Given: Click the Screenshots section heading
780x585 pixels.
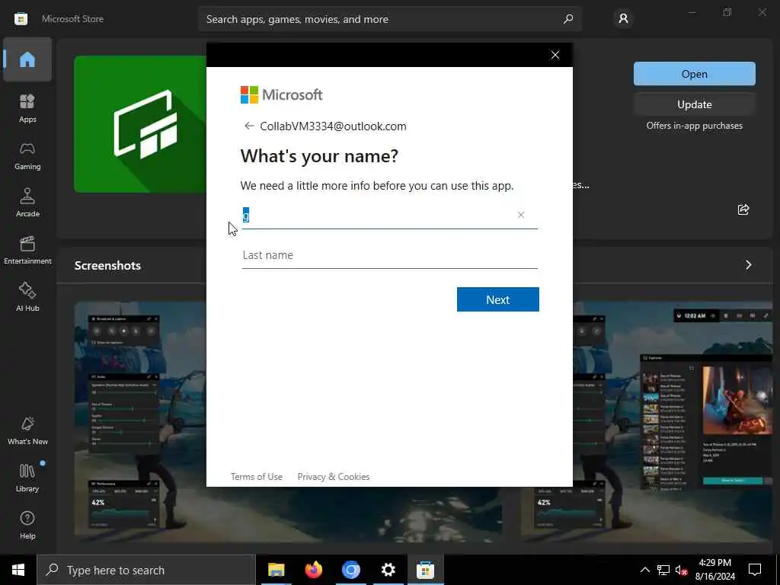Looking at the screenshot, I should pyautogui.click(x=107, y=266).
